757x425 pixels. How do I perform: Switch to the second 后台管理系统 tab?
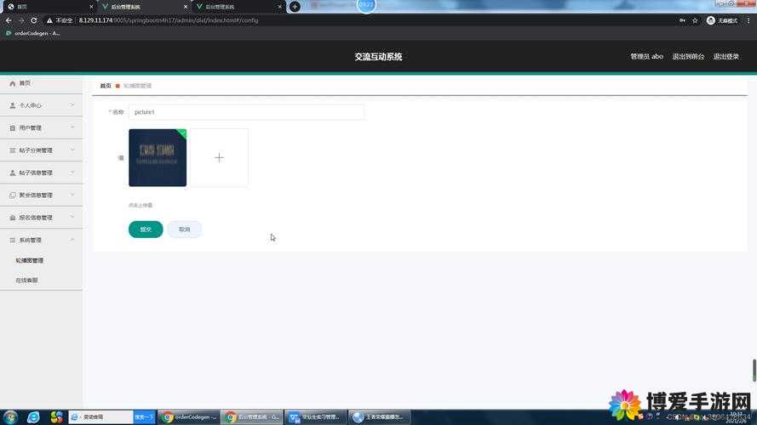tap(145, 7)
